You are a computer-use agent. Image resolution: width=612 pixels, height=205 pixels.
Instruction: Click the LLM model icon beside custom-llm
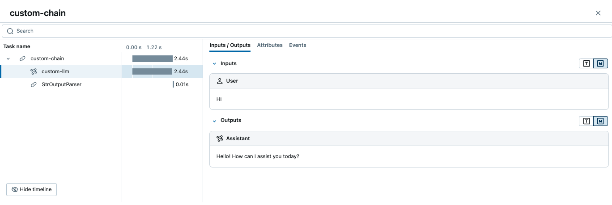(34, 71)
